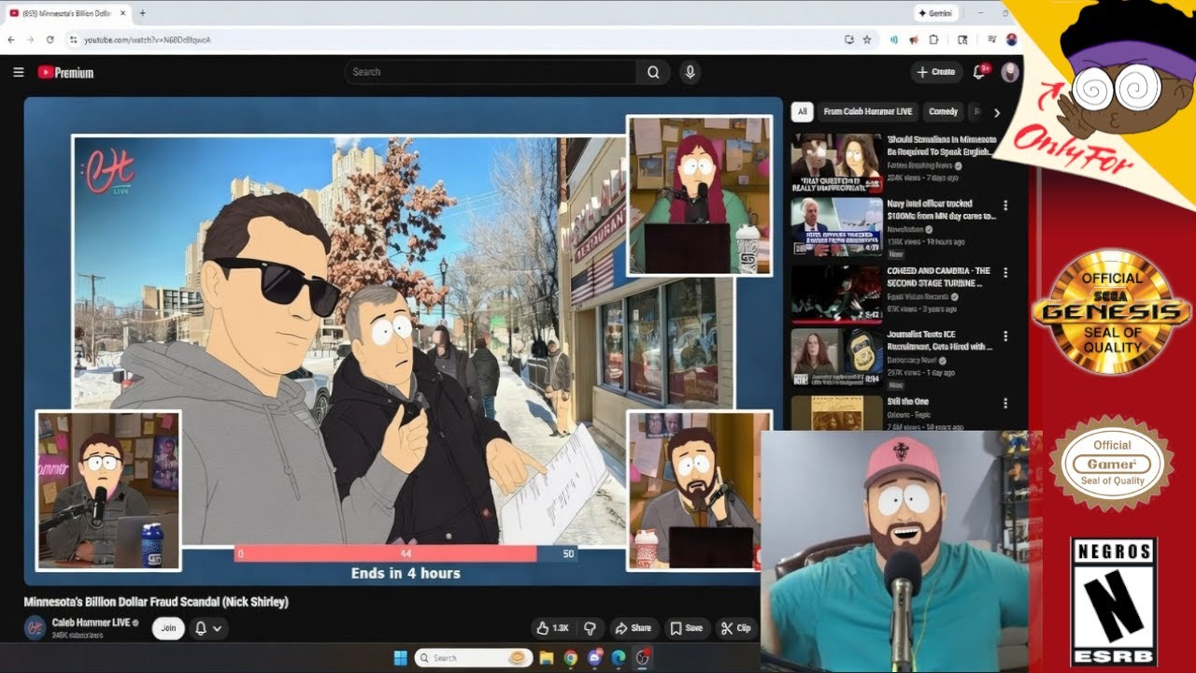Click the Journalist Tests ICE video title

(x=940, y=340)
